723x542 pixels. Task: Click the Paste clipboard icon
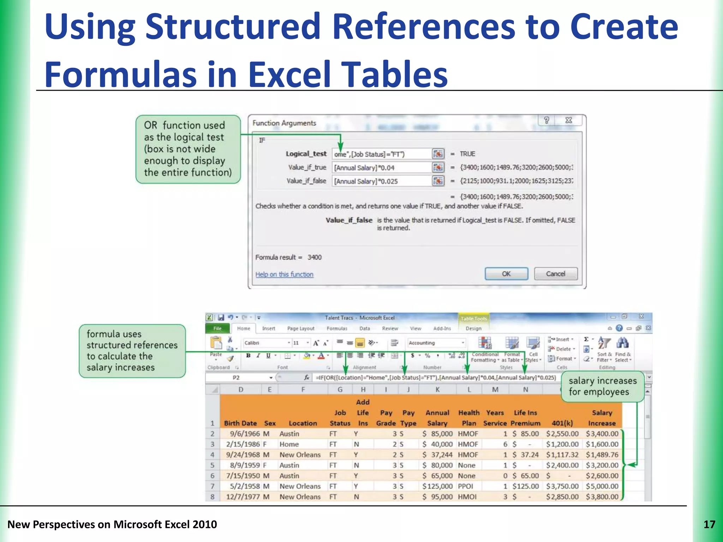216,343
